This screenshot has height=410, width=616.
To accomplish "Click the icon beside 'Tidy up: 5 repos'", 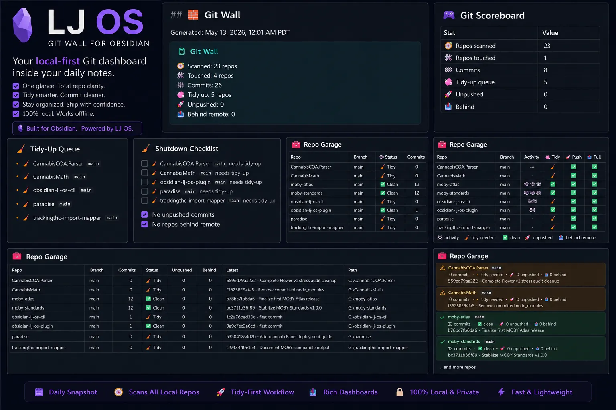I will (x=180, y=95).
